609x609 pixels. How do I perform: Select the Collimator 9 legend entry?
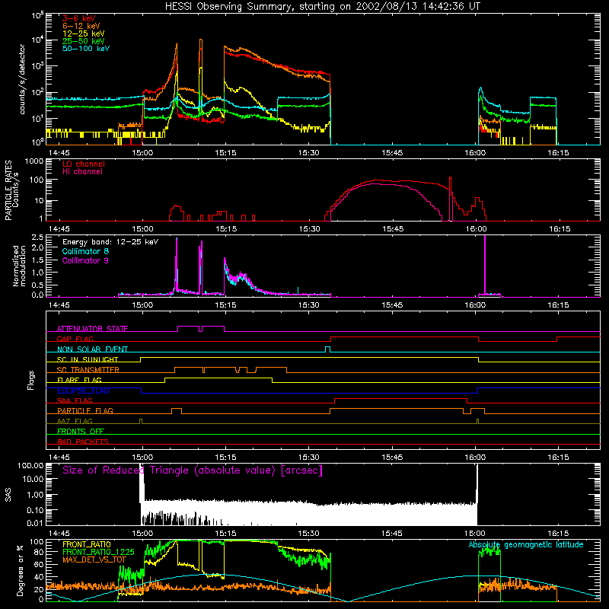(x=85, y=260)
